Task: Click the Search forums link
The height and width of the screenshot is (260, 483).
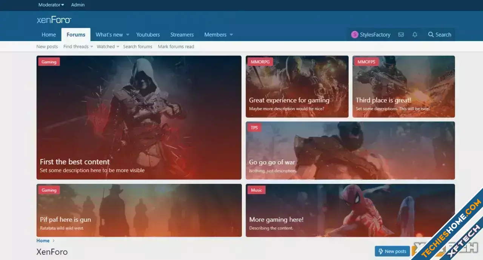Action: point(137,47)
